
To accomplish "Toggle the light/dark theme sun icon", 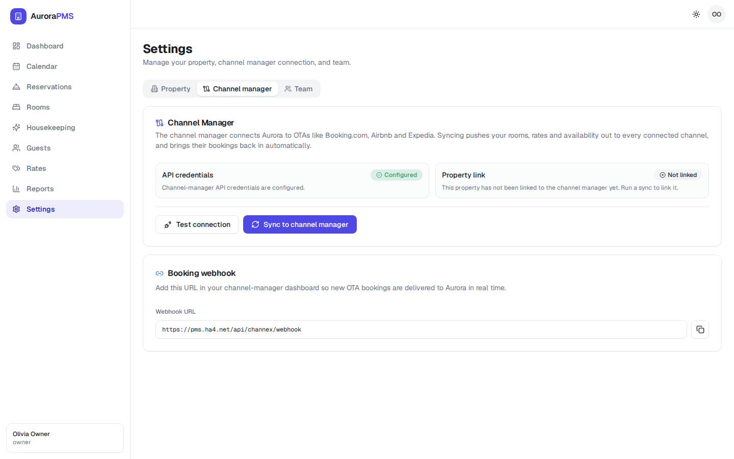I will pos(696,14).
